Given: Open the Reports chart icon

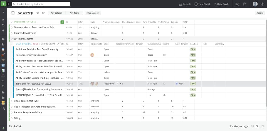Looking at the screenshot, I should pos(181,4).
